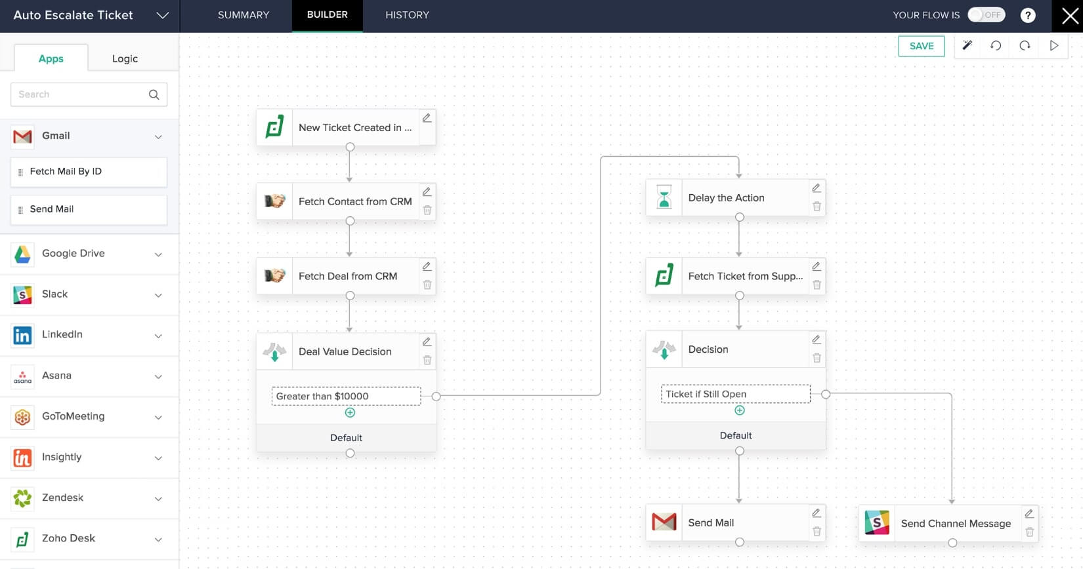Click the redo arrow icon
This screenshot has width=1083, height=569.
(x=1025, y=45)
